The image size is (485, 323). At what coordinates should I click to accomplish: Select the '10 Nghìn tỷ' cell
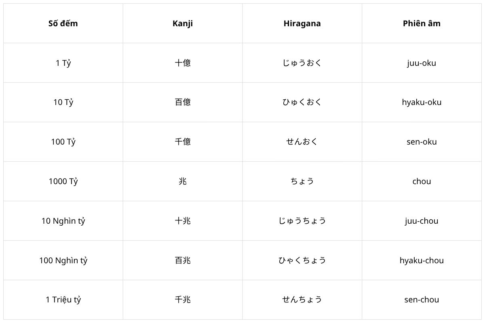(63, 221)
